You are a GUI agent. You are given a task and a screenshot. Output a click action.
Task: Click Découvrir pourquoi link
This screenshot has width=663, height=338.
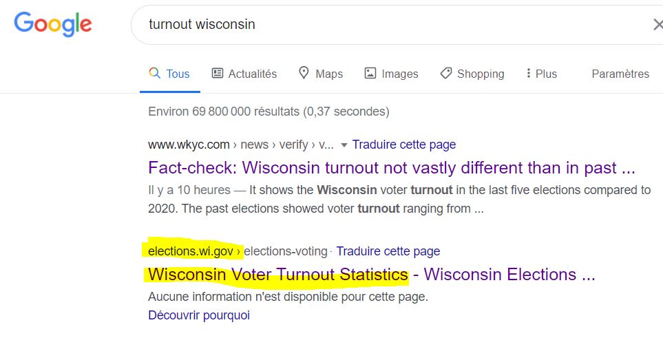click(199, 315)
